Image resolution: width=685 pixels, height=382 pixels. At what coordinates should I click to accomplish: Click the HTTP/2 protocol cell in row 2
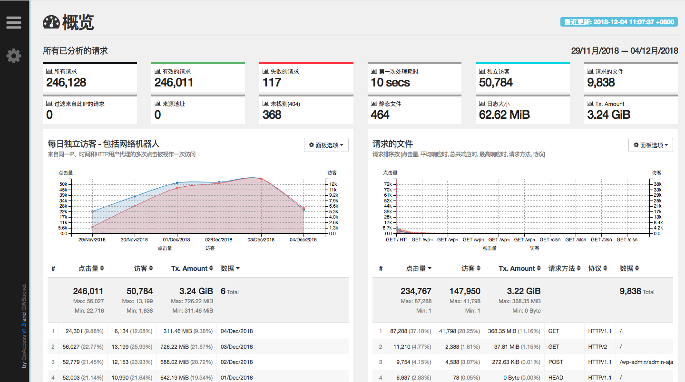599,347
